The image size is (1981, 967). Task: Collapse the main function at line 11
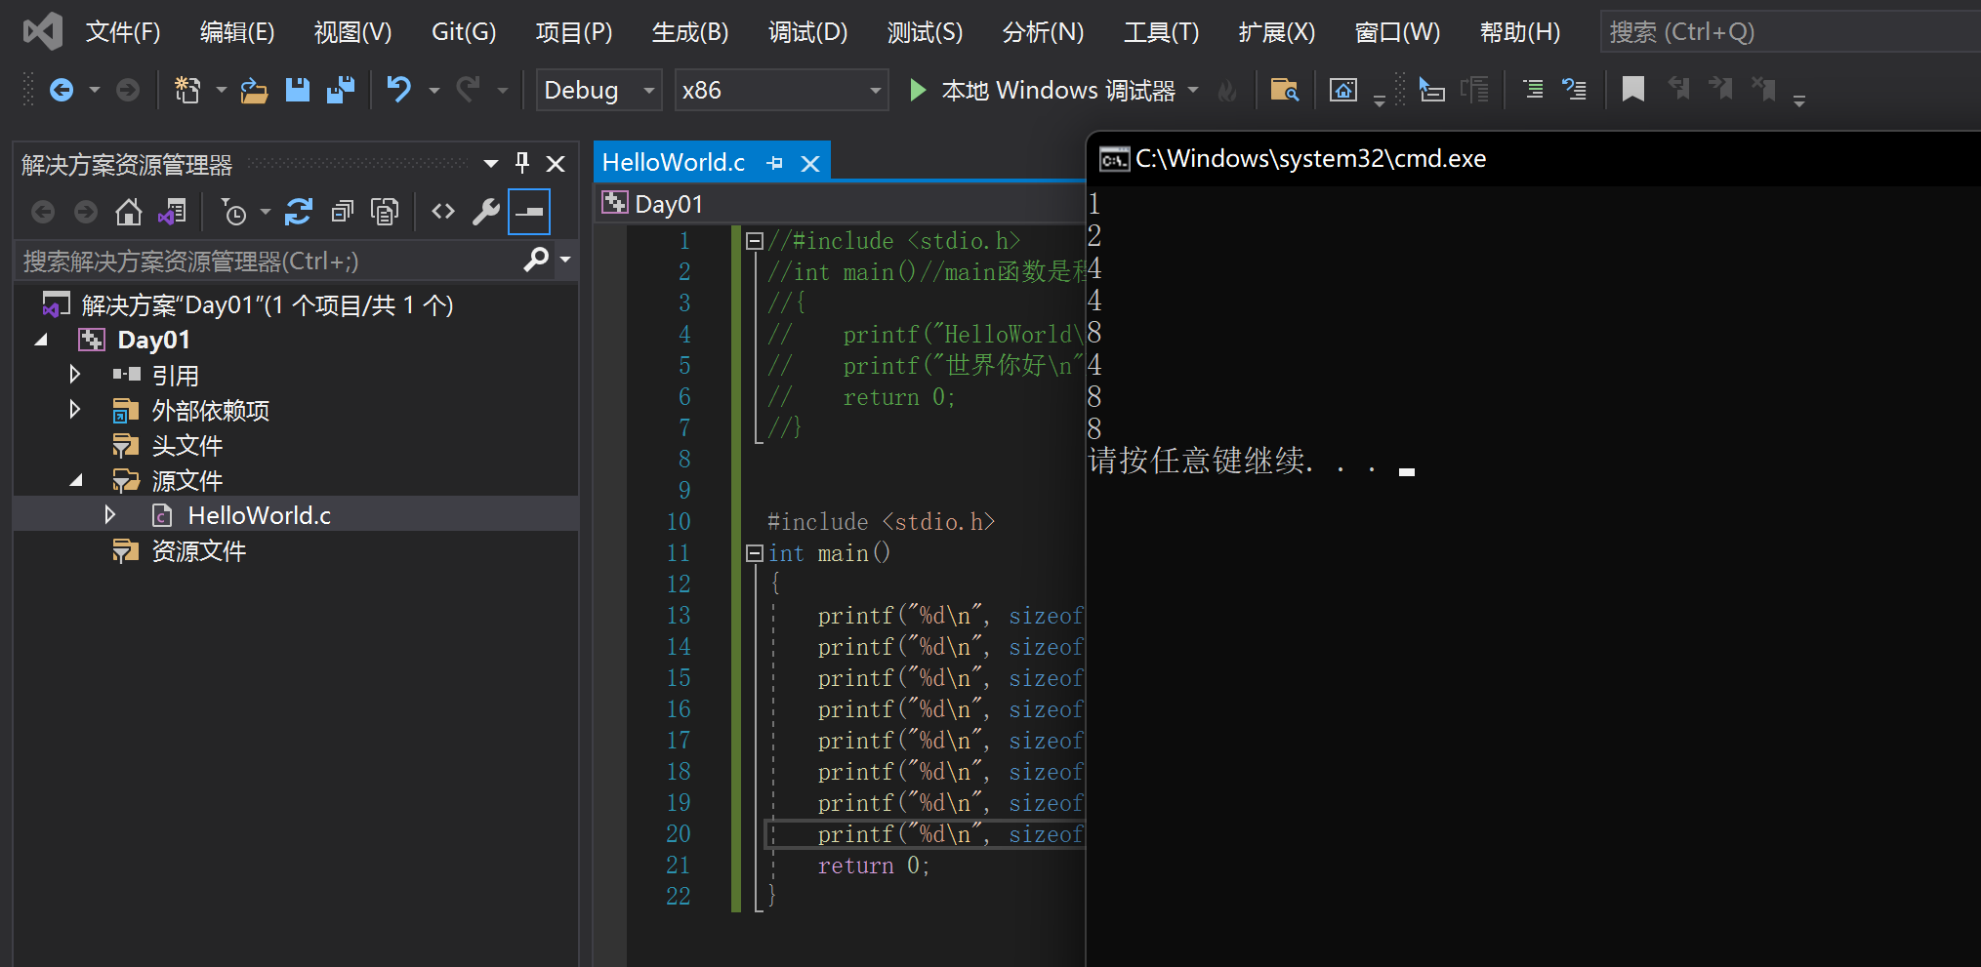(754, 553)
